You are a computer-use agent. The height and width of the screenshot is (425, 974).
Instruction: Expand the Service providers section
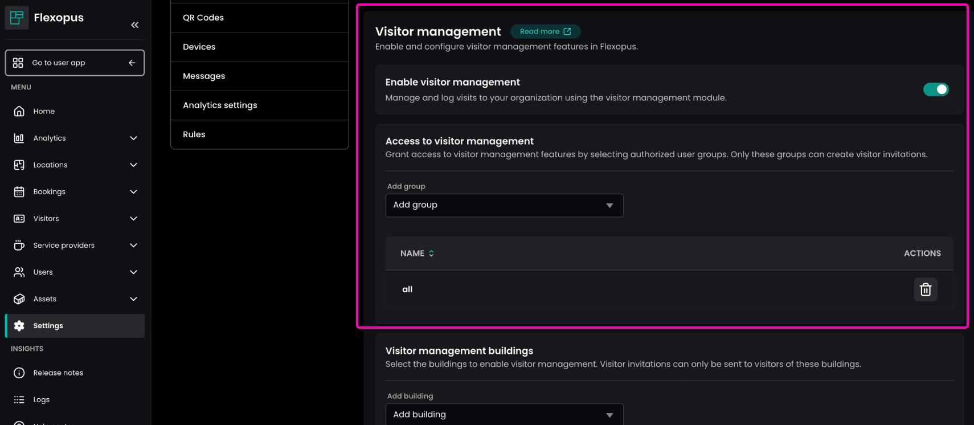click(133, 246)
